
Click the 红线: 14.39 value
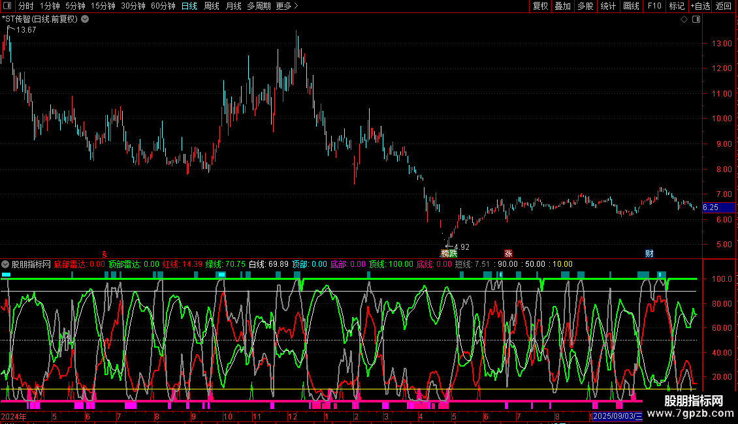pos(183,264)
